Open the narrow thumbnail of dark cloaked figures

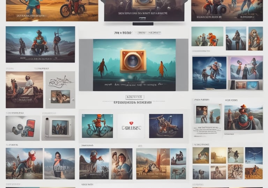(x=236, y=38)
